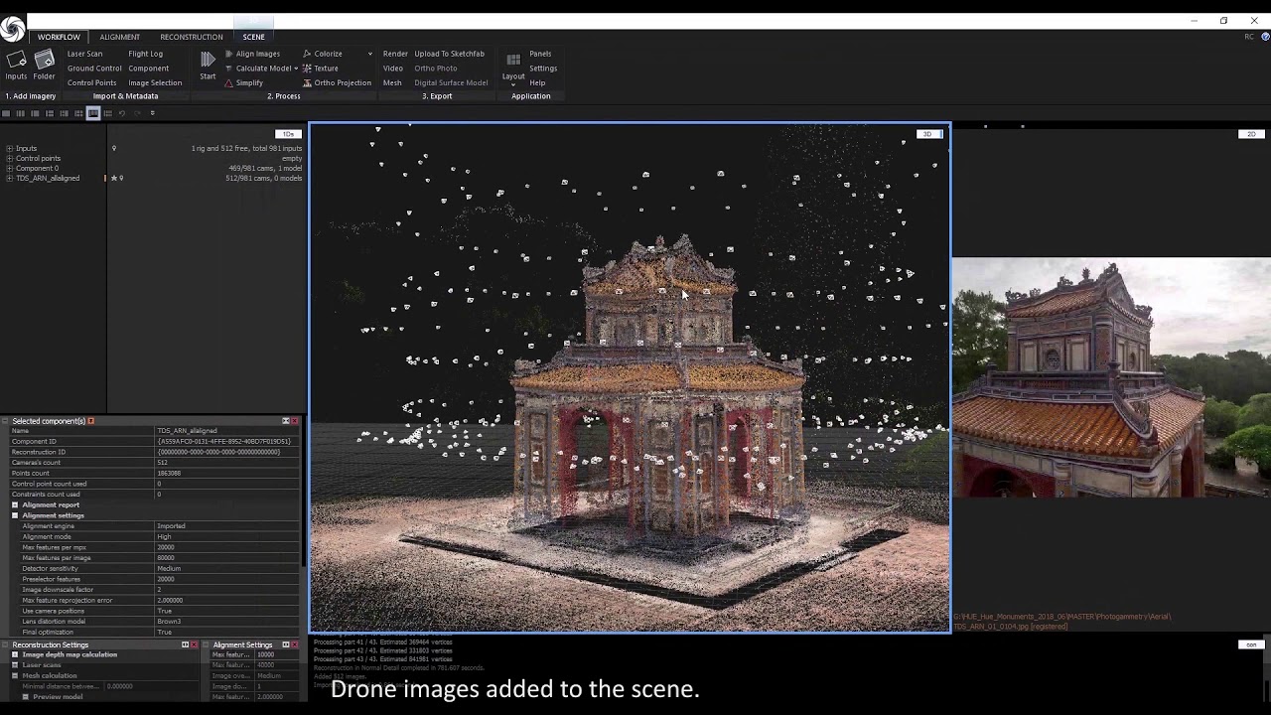Click the Laser Scan button
The width and height of the screenshot is (1271, 715).
(x=84, y=54)
